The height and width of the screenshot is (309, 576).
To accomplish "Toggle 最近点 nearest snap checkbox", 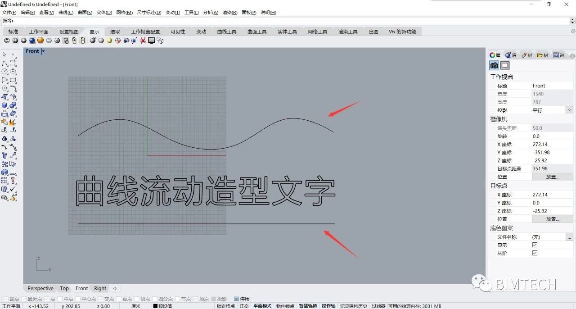I will (24, 299).
